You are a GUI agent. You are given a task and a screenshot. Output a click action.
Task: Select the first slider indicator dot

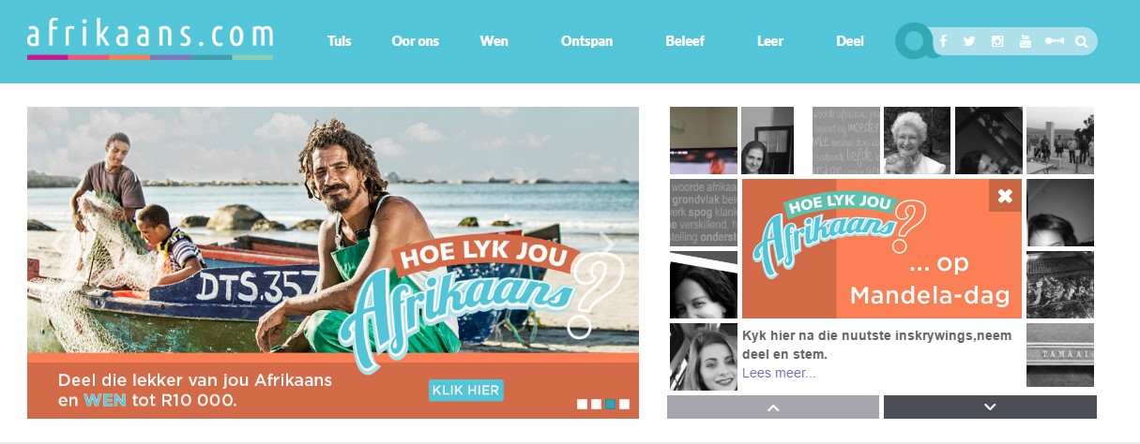(x=582, y=405)
